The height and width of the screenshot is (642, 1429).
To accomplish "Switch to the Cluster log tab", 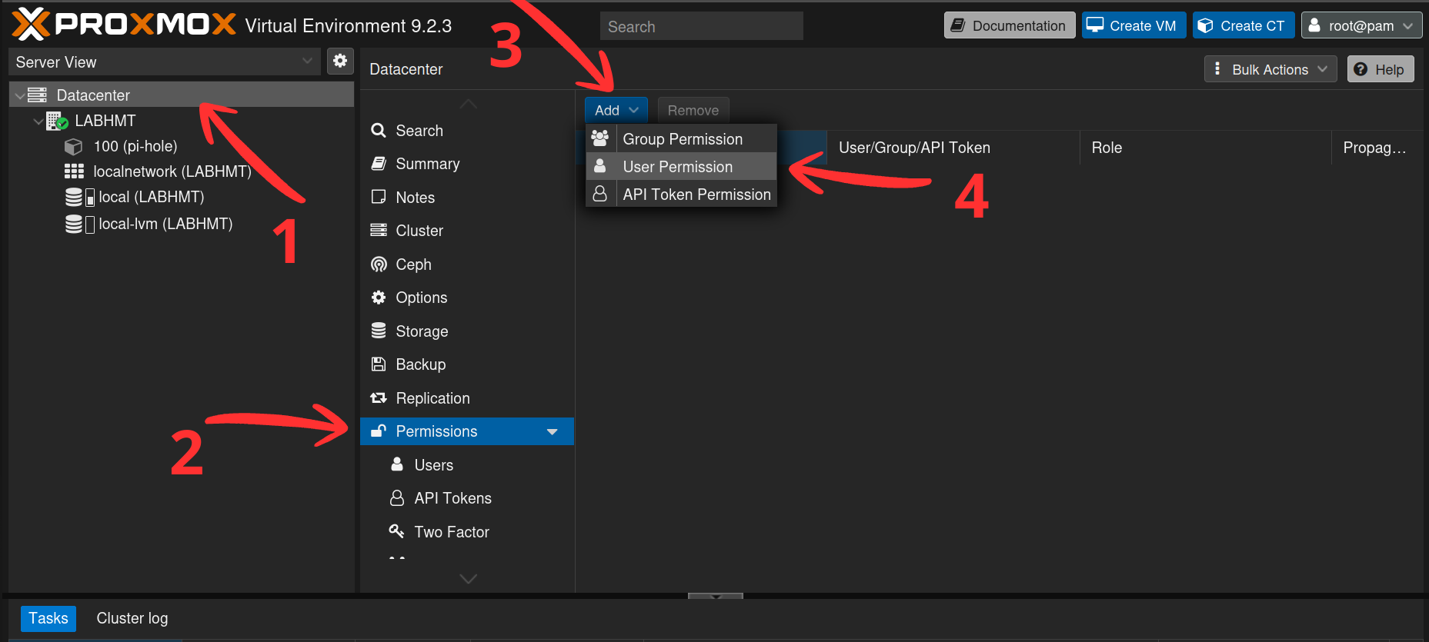I will pos(132,618).
